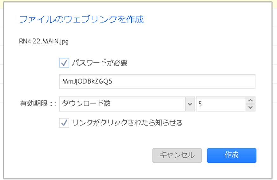Open the ダウンロード数 expiry combo box

click(x=127, y=104)
